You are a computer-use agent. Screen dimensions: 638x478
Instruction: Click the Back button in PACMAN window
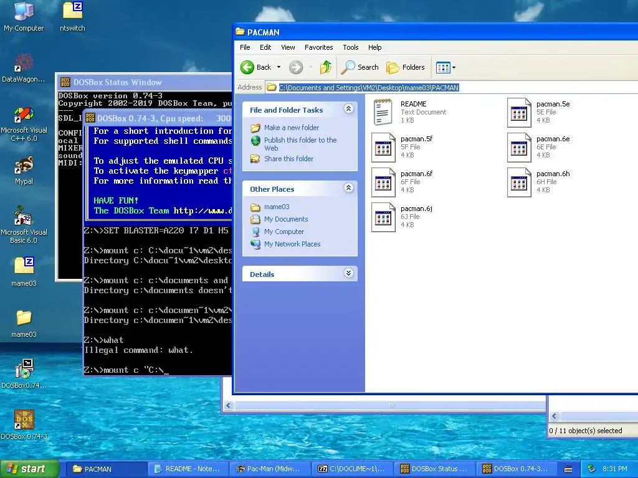click(x=255, y=67)
